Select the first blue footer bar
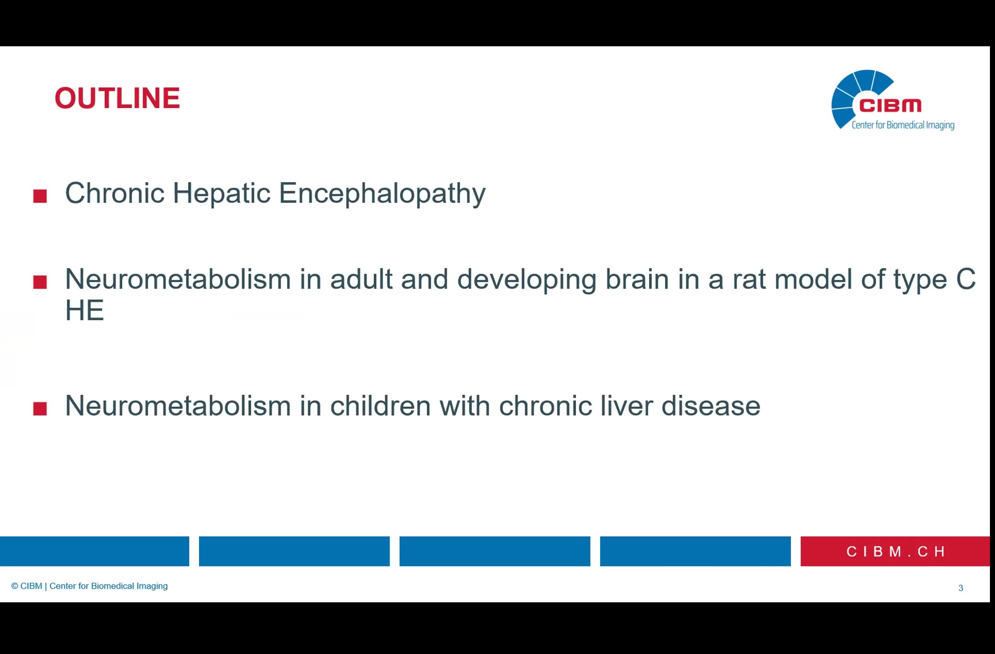Screen dimensions: 995x654 click(94, 551)
